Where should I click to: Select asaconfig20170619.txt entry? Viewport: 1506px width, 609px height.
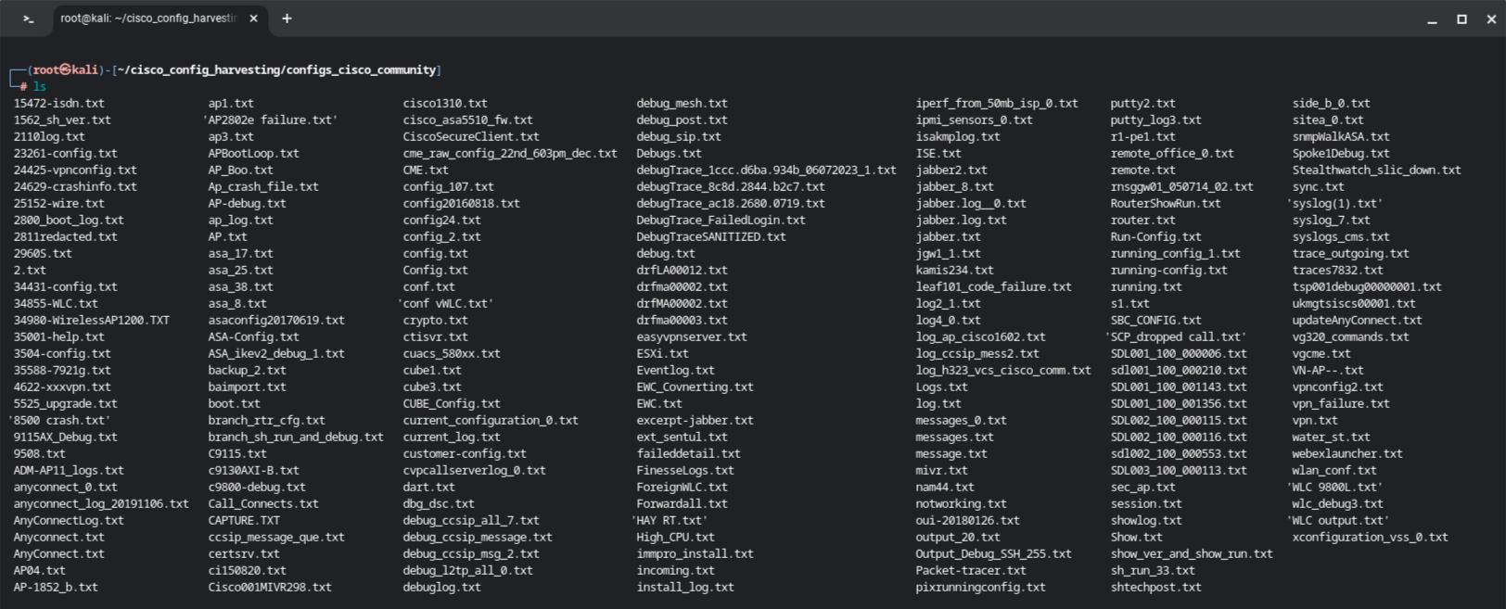pos(276,321)
